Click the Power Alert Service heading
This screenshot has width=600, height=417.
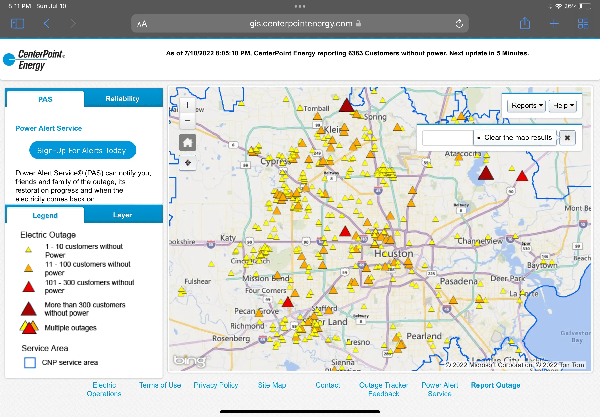pyautogui.click(x=49, y=128)
